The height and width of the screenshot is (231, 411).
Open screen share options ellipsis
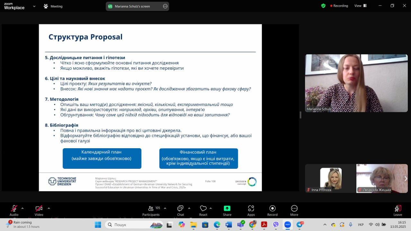click(x=165, y=6)
